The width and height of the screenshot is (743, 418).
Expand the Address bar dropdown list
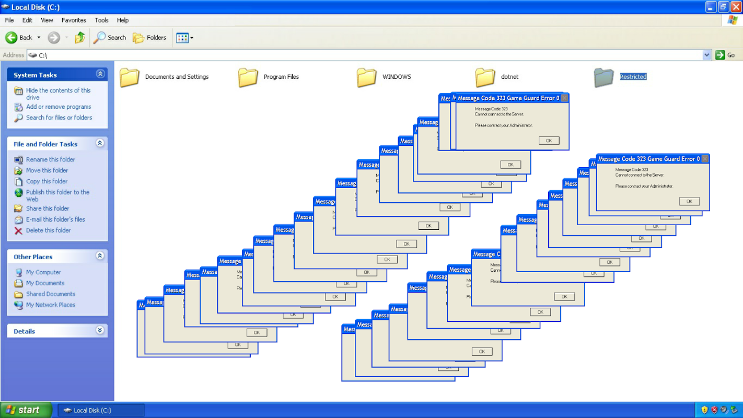[707, 55]
